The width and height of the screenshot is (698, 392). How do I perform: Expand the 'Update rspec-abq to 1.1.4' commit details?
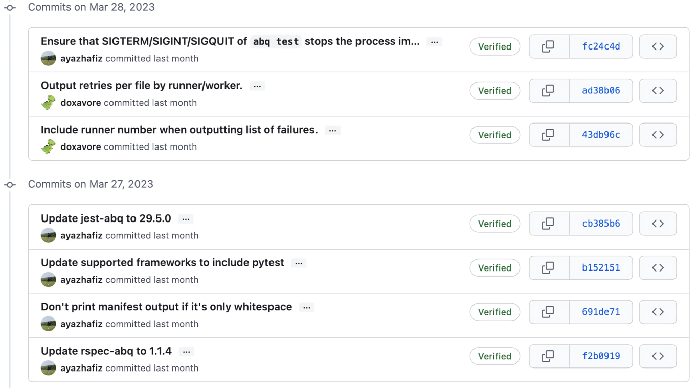click(186, 351)
